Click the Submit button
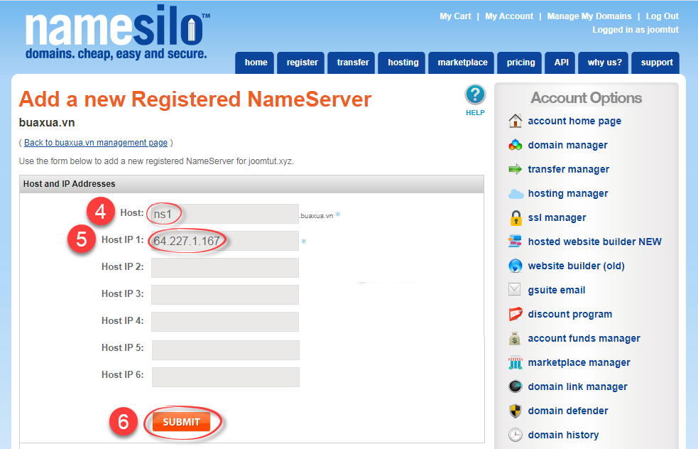This screenshot has width=698, height=449. click(x=181, y=422)
